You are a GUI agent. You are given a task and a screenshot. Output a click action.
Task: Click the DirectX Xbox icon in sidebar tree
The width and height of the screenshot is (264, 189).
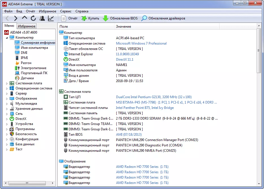tap(12, 119)
